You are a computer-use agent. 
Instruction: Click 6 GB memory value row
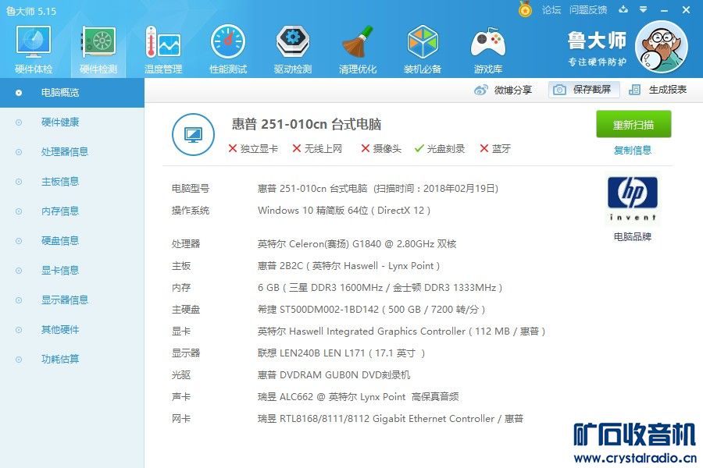click(380, 288)
